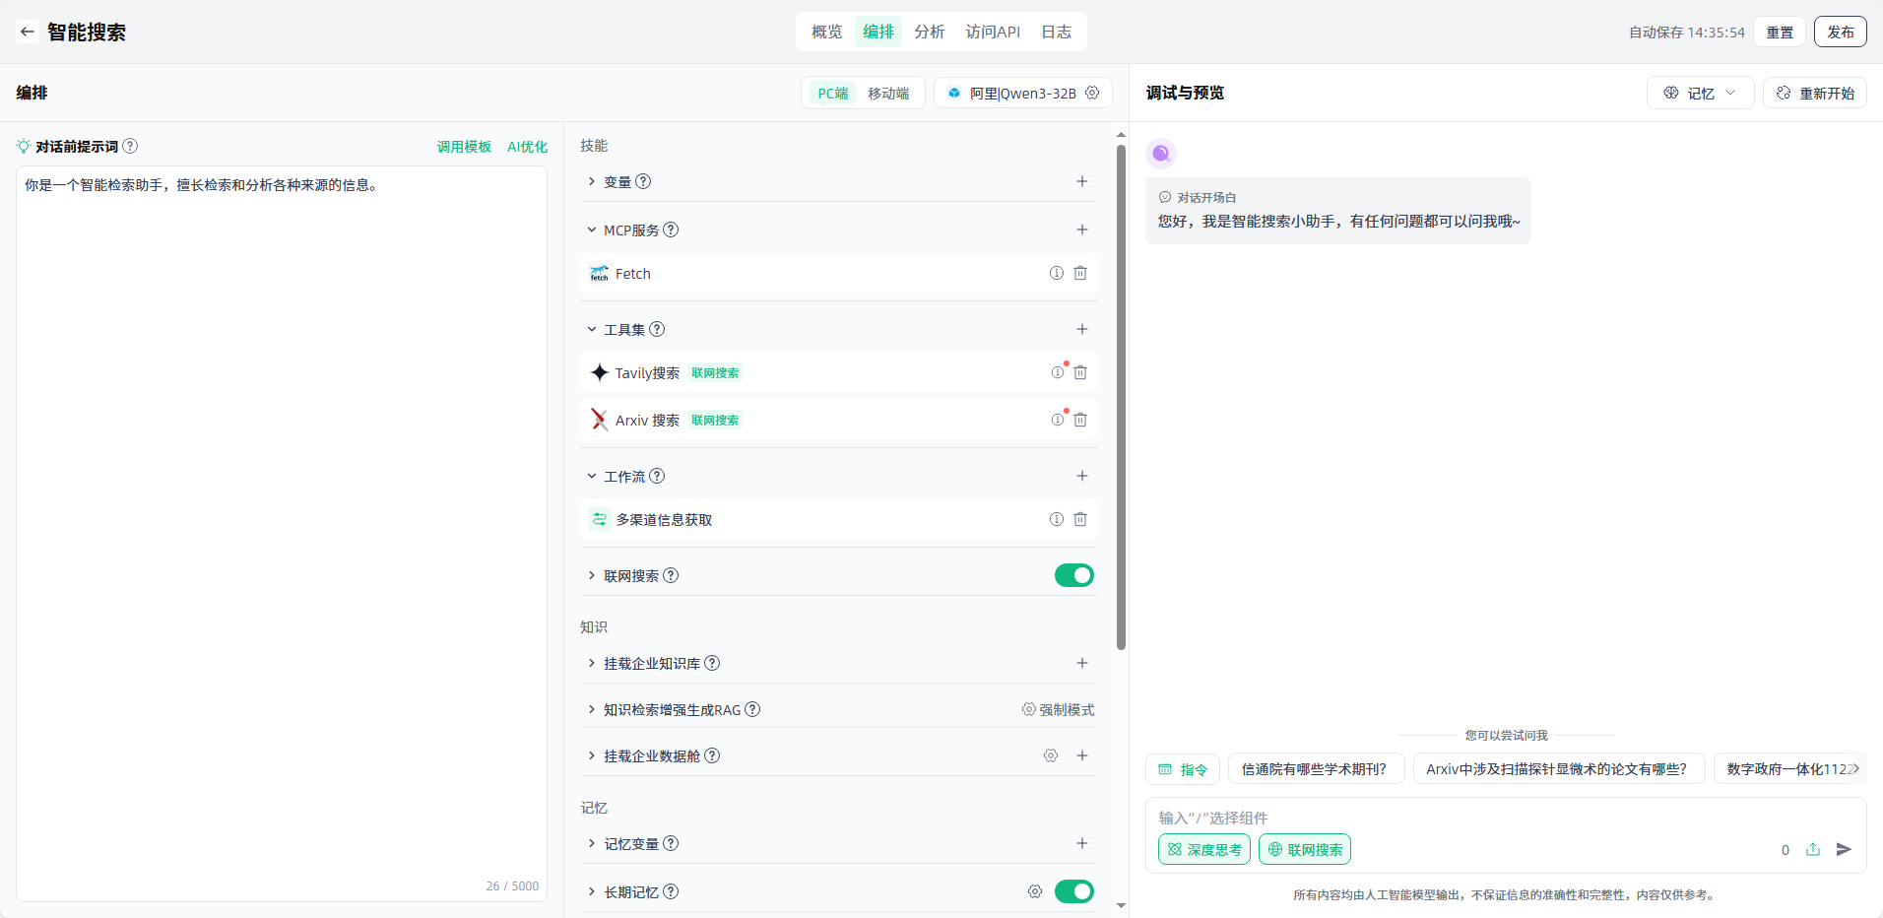Collapse the 工具集 section
The image size is (1883, 918).
coord(592,329)
